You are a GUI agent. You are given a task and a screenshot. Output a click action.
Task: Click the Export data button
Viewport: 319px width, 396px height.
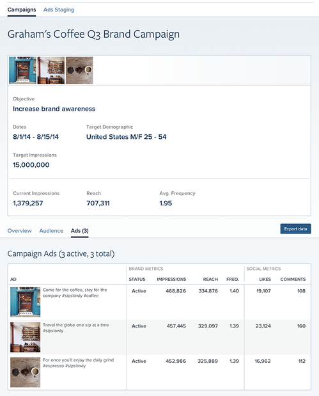(295, 229)
